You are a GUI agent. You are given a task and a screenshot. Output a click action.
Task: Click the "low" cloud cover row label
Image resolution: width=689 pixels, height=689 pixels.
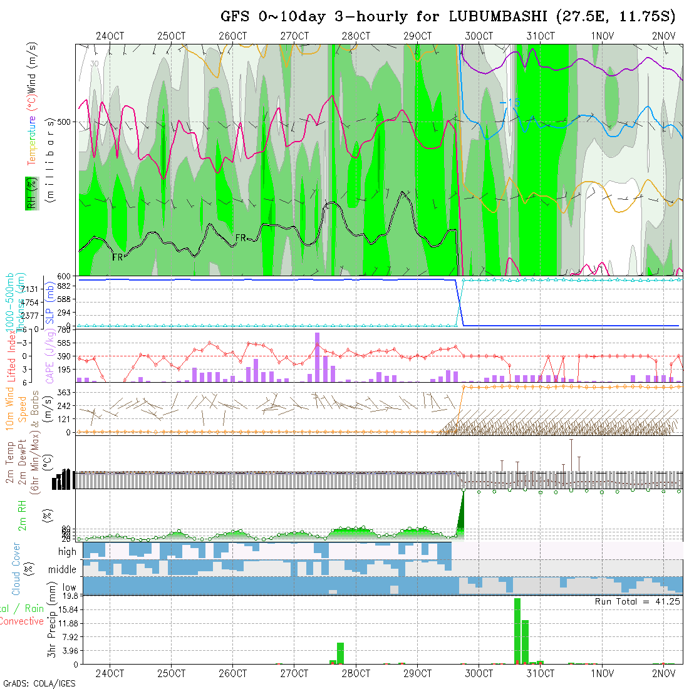(69, 588)
